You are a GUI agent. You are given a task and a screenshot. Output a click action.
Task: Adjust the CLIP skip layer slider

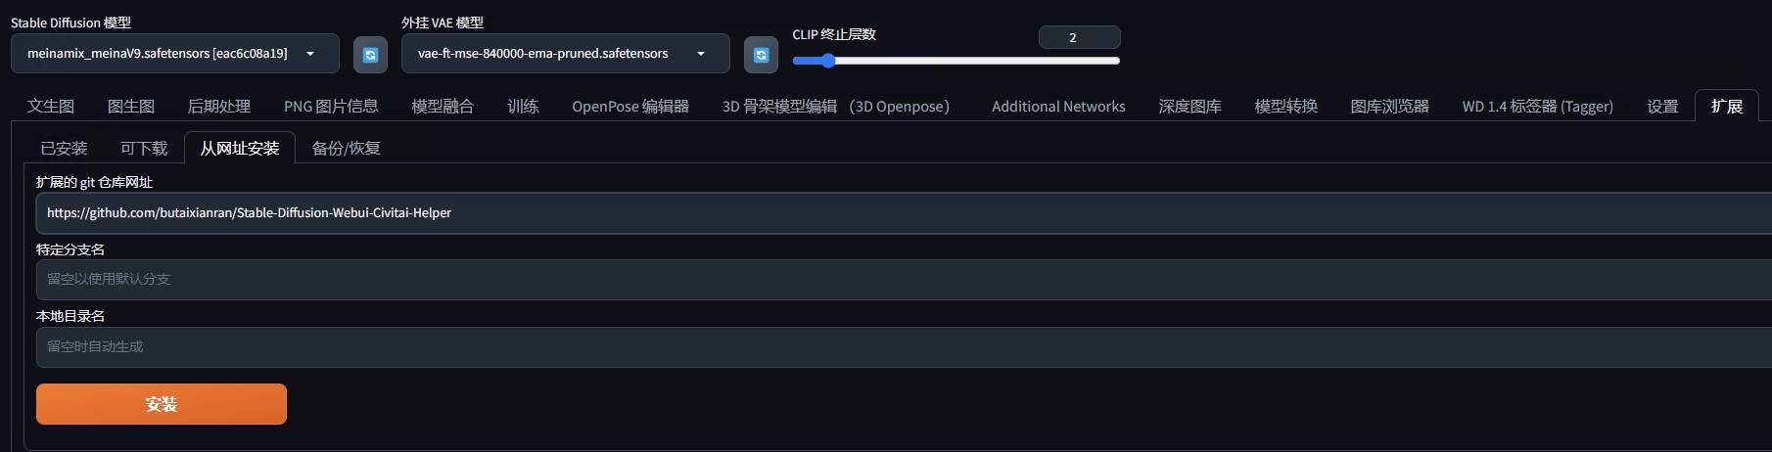[828, 61]
